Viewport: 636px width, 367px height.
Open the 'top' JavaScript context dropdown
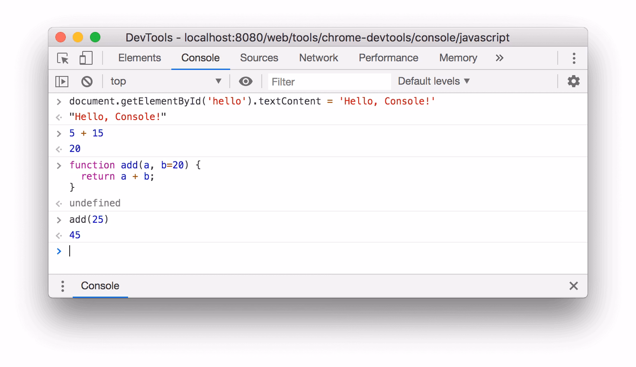pyautogui.click(x=166, y=81)
